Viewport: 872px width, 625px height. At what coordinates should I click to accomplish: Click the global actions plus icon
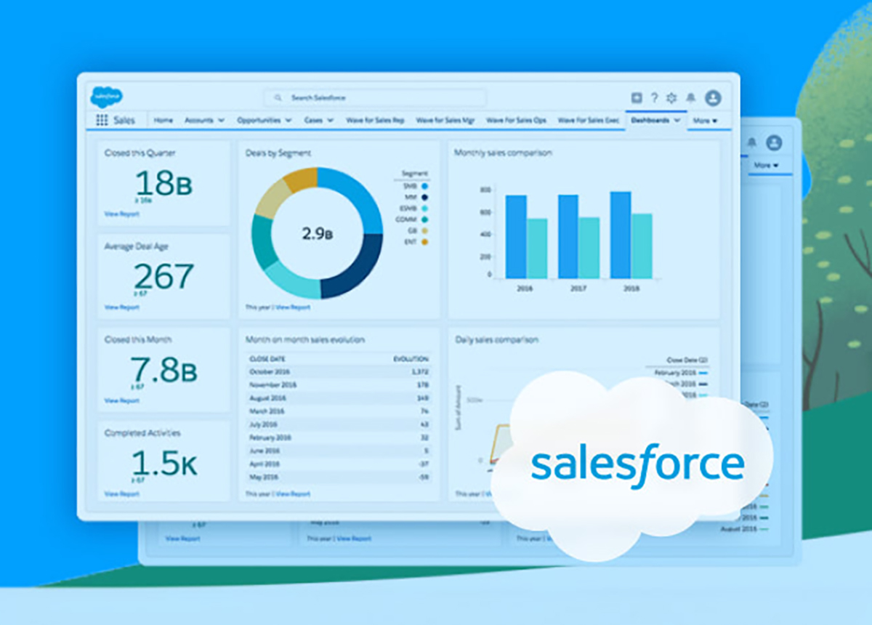pos(637,98)
